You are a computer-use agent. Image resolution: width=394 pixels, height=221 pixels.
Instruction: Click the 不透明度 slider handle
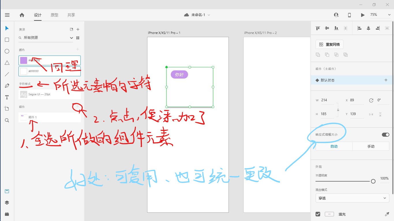373,181
